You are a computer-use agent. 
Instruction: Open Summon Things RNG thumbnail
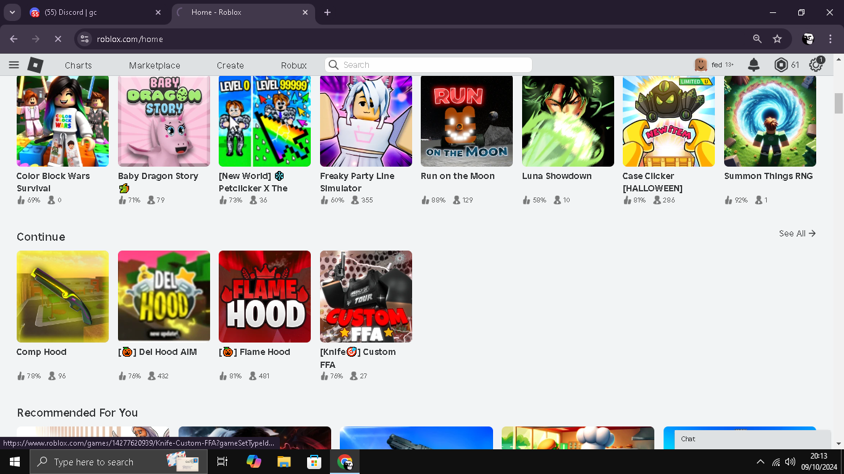(770, 121)
